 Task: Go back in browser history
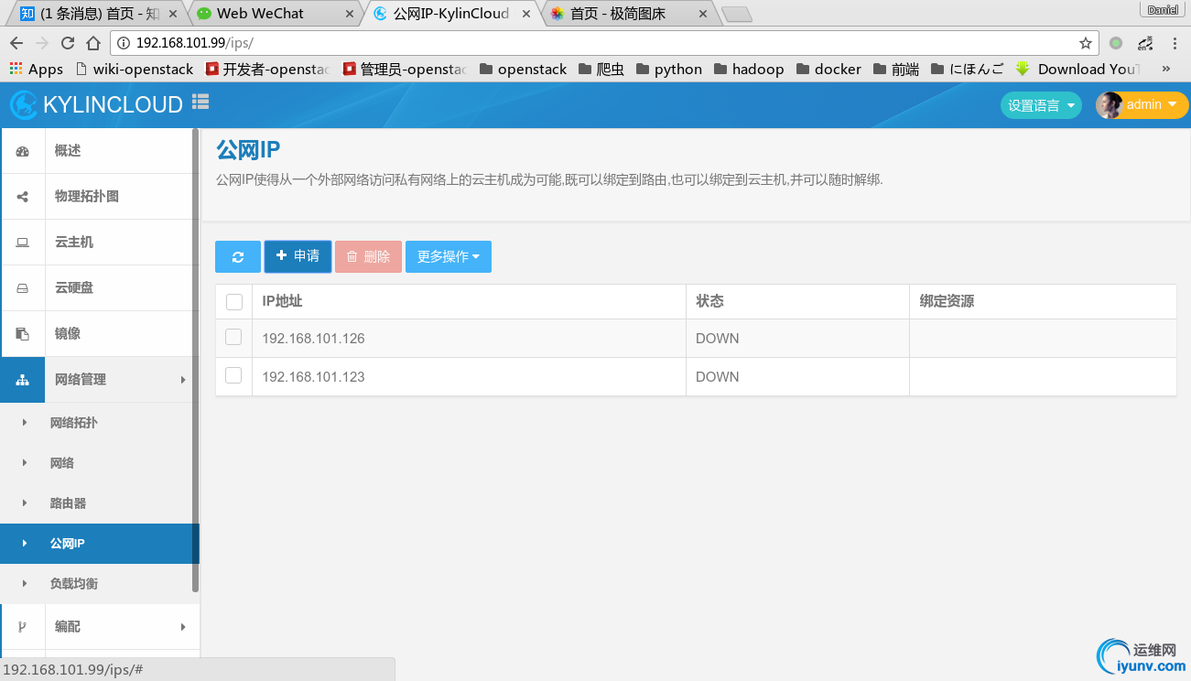point(16,43)
